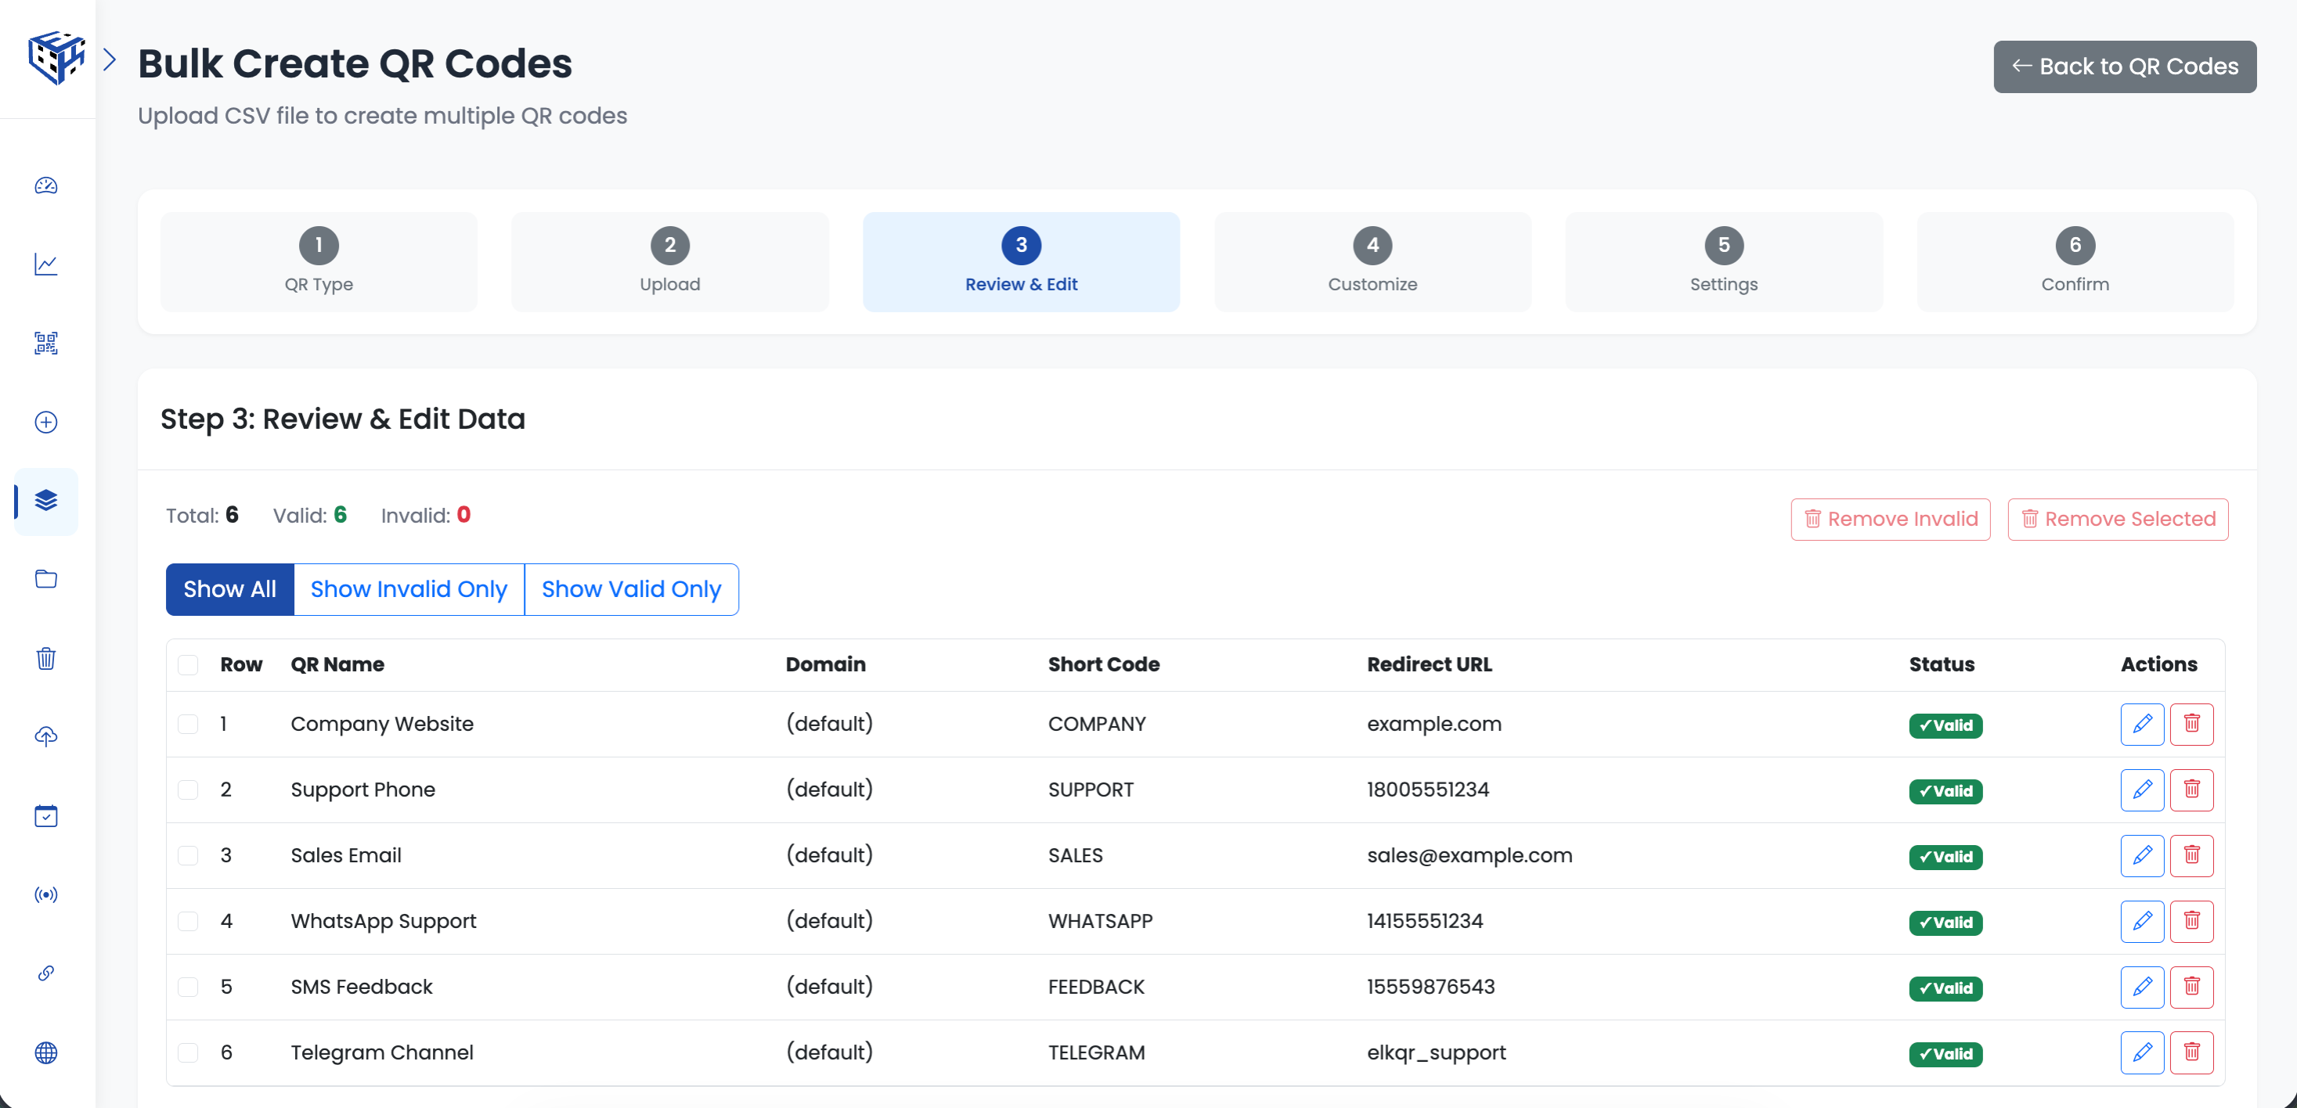Click the QR codes grid sidebar icon
The height and width of the screenshot is (1108, 2297).
(46, 344)
